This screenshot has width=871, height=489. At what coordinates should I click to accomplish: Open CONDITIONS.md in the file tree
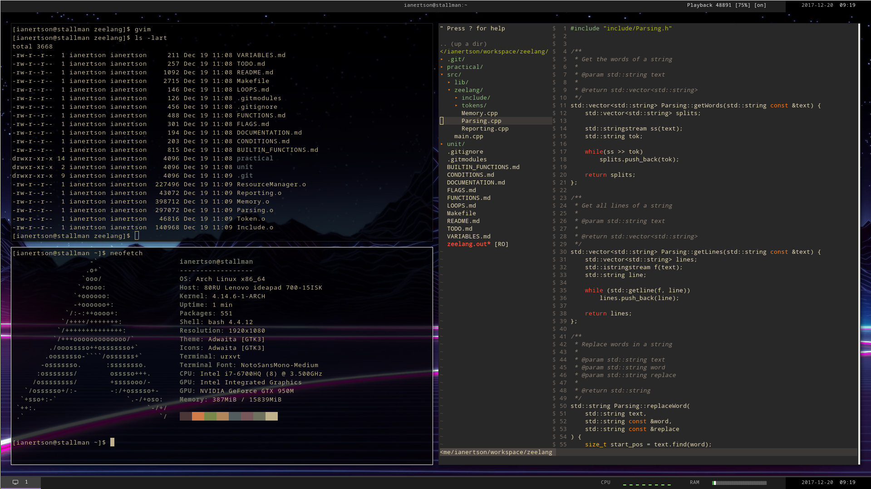click(x=470, y=175)
